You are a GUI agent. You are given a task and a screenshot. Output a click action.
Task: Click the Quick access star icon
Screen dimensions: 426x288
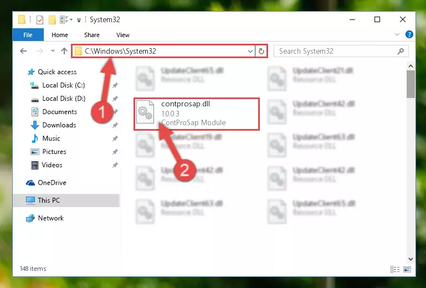[31, 72]
